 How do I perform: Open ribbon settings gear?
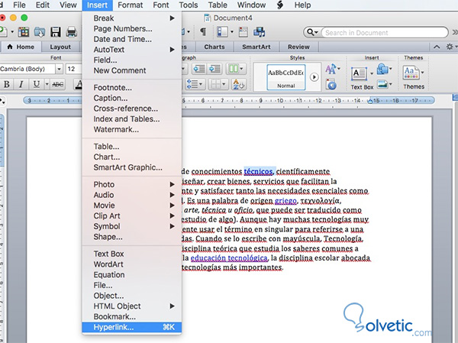[x=450, y=47]
